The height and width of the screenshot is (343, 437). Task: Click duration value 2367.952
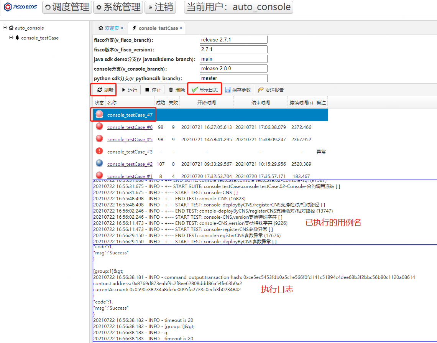tap(301, 139)
